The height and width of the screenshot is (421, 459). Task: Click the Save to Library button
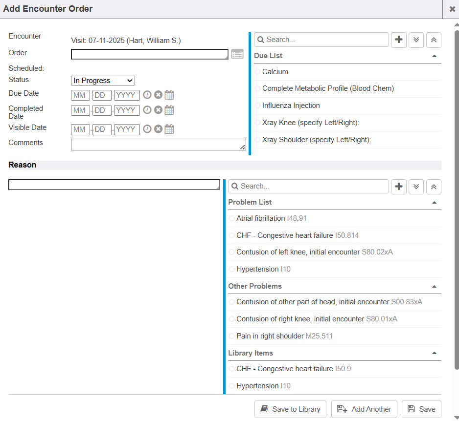click(291, 409)
